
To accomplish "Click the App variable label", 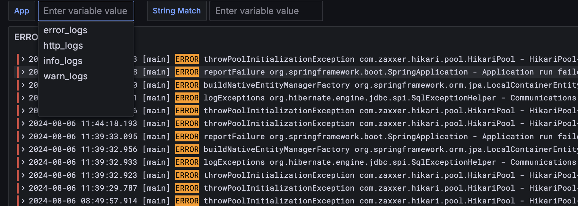I will (22, 11).
